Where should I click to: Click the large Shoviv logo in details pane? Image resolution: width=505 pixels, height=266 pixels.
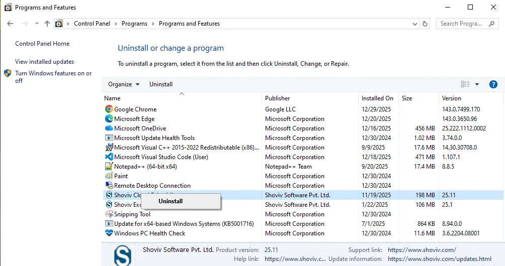click(x=123, y=255)
